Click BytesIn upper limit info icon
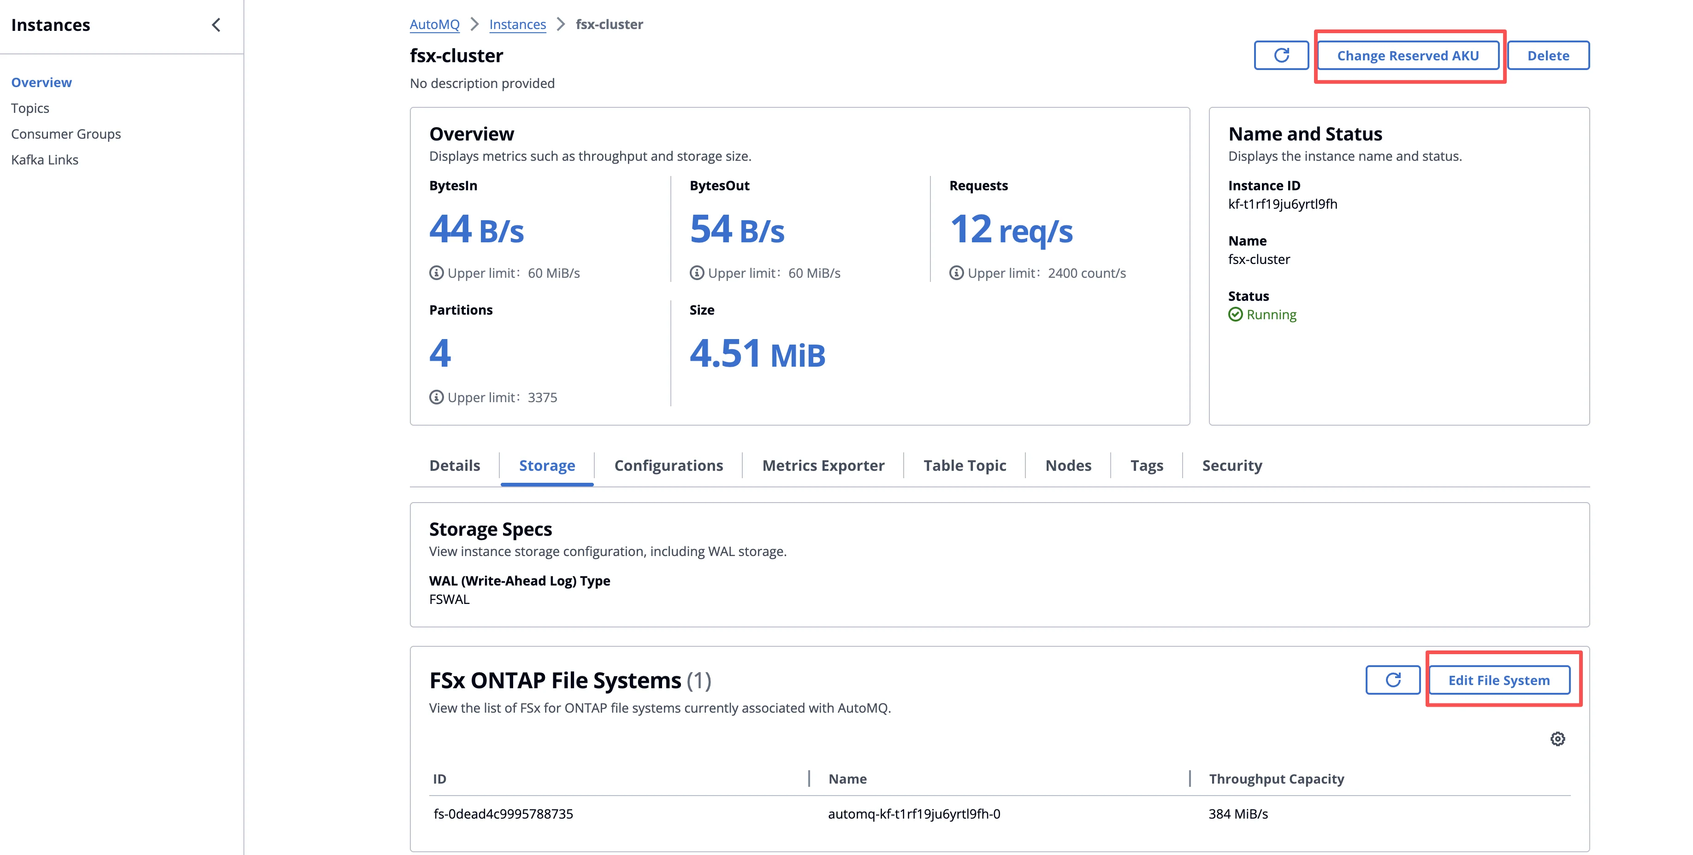This screenshot has width=1693, height=855. click(x=437, y=273)
